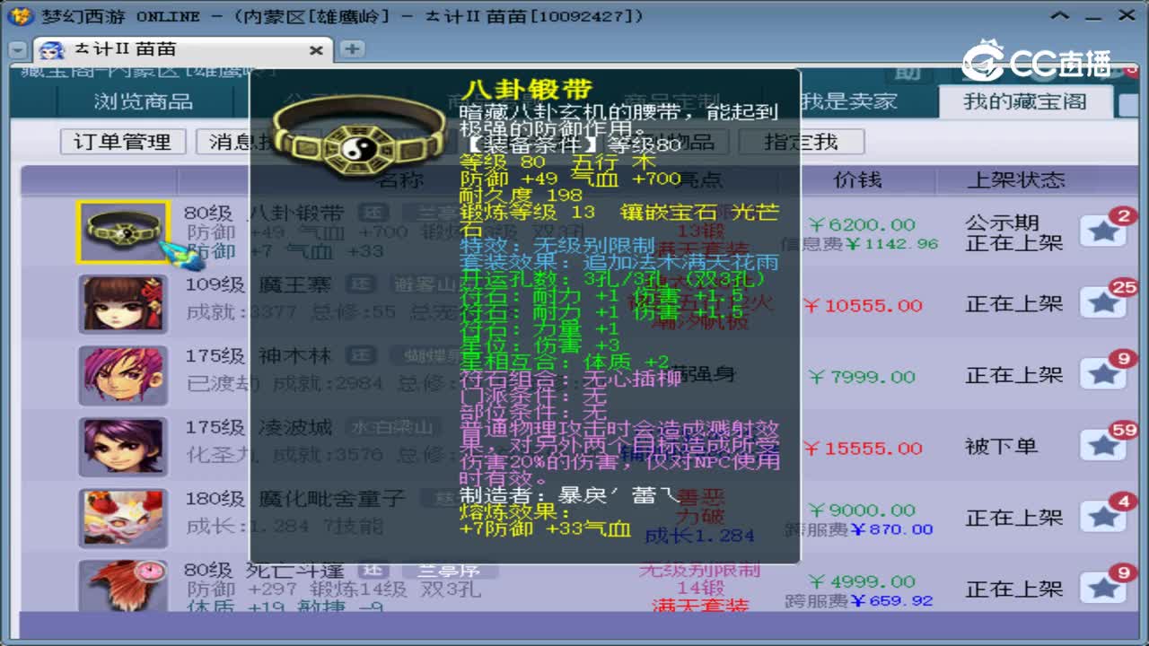Select the 魔化毗舍童子 pet avatar
The width and height of the screenshot is (1149, 646).
click(x=123, y=518)
